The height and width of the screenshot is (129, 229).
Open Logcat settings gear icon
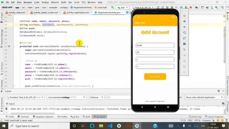219,91
